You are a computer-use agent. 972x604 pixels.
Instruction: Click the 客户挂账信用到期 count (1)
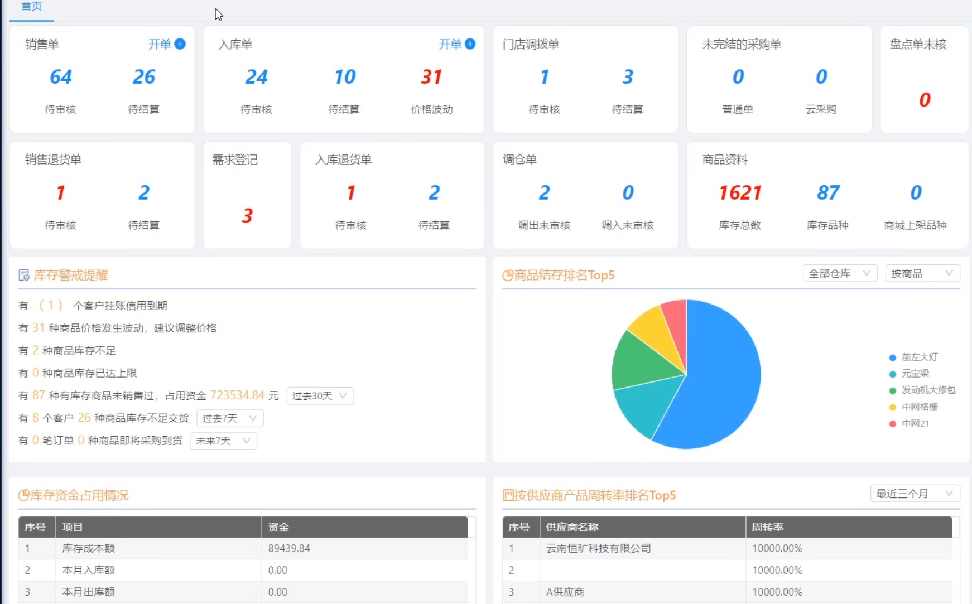[x=50, y=306]
